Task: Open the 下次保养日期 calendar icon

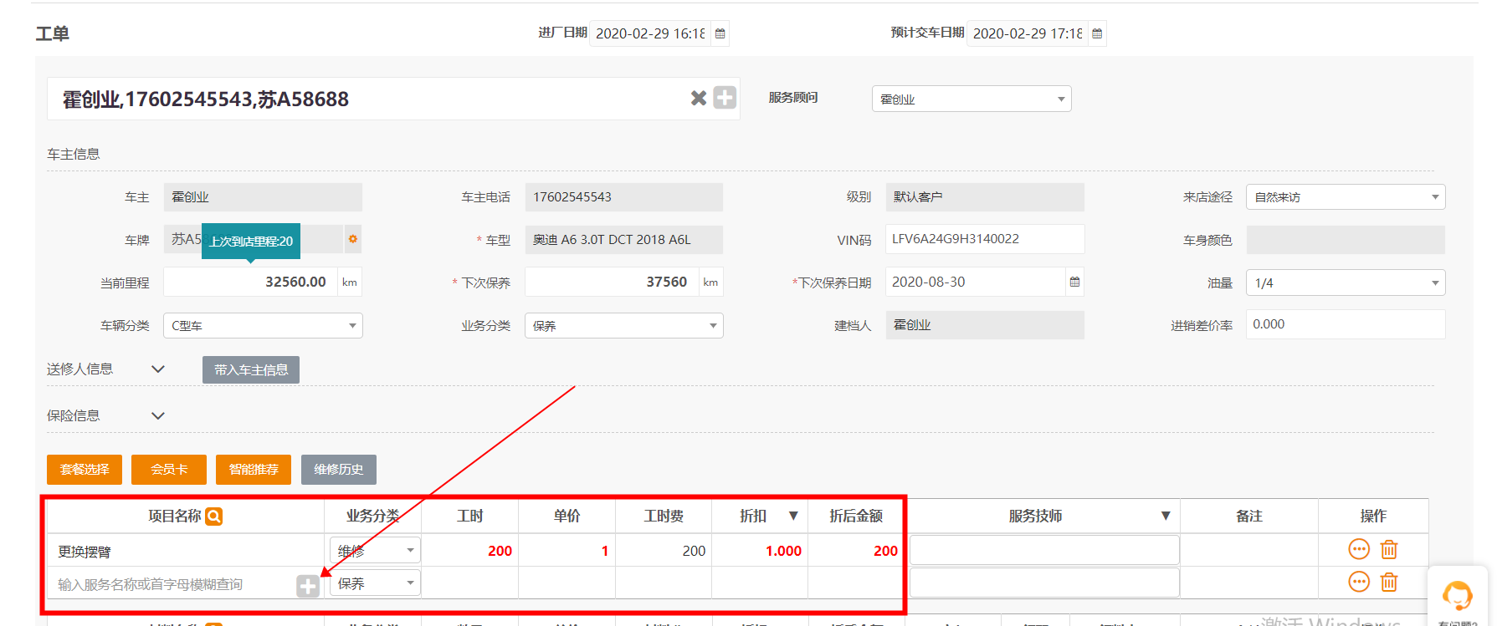Action: [1074, 282]
